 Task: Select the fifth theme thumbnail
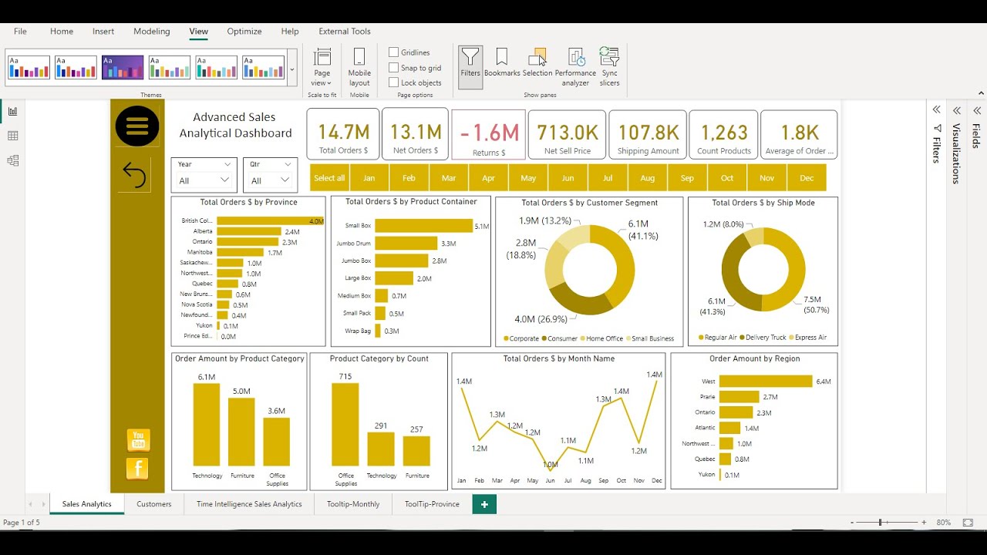click(x=217, y=68)
